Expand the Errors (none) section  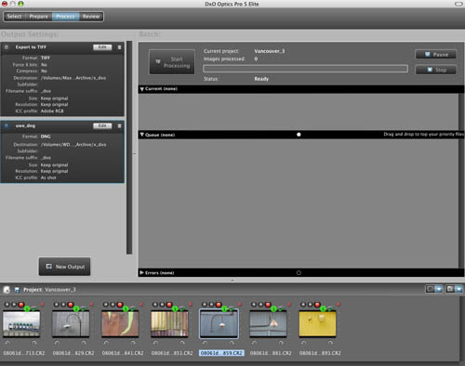pyautogui.click(x=141, y=273)
